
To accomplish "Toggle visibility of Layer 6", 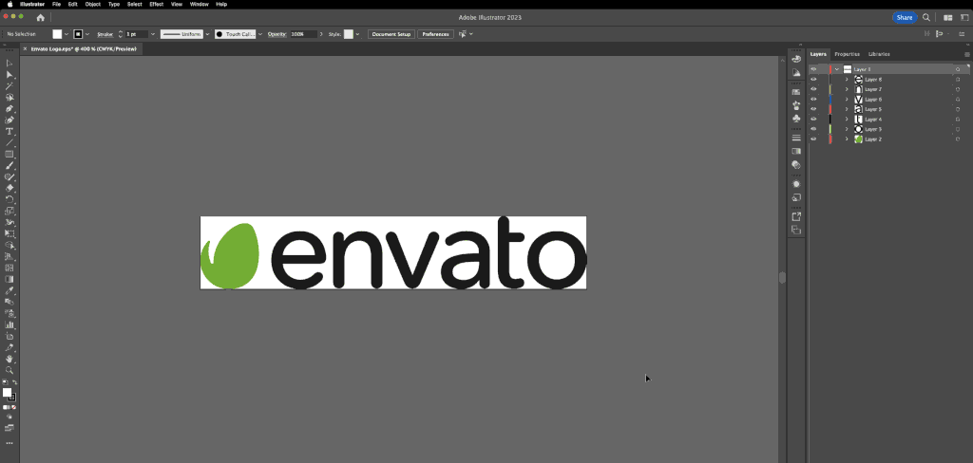I will click(813, 100).
